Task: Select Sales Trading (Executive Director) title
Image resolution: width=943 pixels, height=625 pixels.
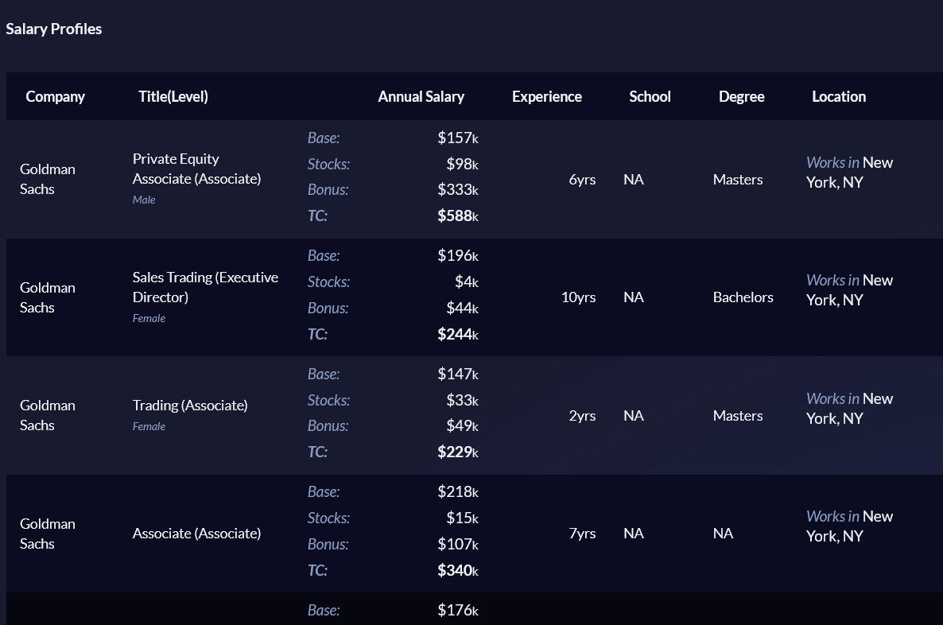Action: 205,288
